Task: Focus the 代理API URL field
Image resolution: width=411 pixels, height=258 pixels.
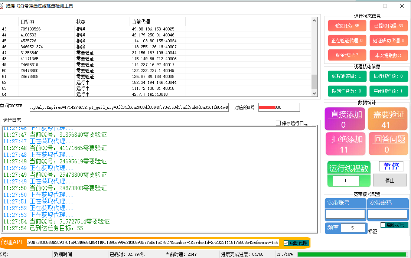Action: click(x=153, y=243)
